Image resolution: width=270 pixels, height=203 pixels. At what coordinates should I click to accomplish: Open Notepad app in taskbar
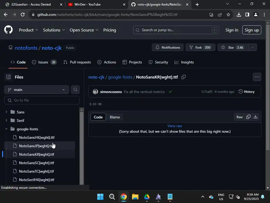pos(170,197)
